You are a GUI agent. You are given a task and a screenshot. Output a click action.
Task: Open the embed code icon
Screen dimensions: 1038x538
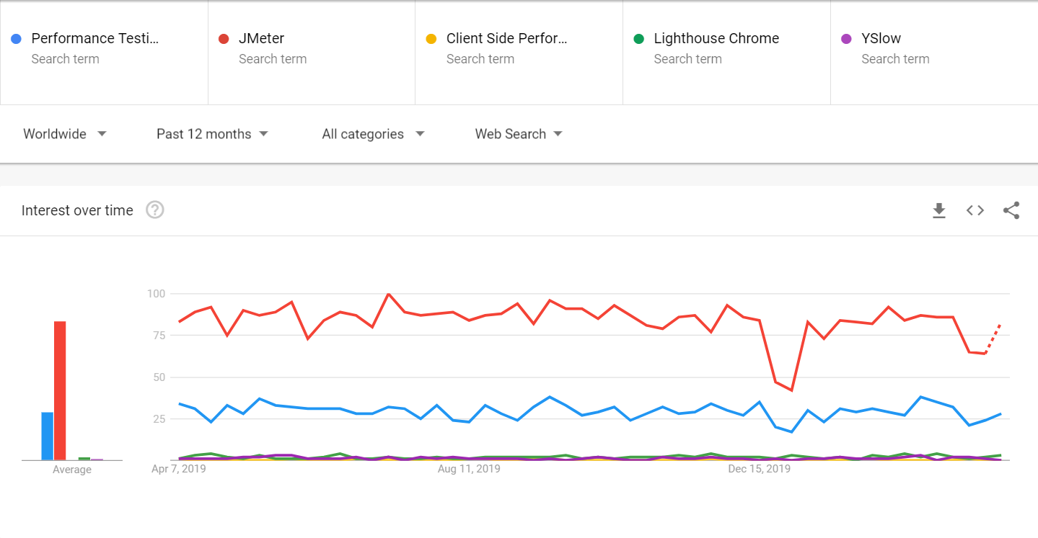[975, 210]
